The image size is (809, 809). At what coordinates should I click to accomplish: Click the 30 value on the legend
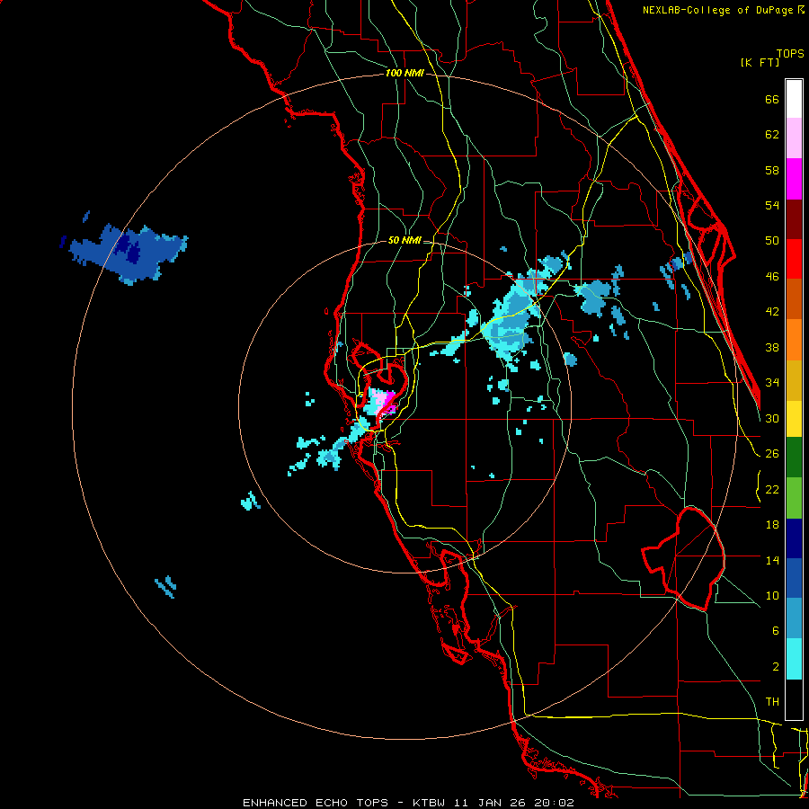tap(772, 418)
